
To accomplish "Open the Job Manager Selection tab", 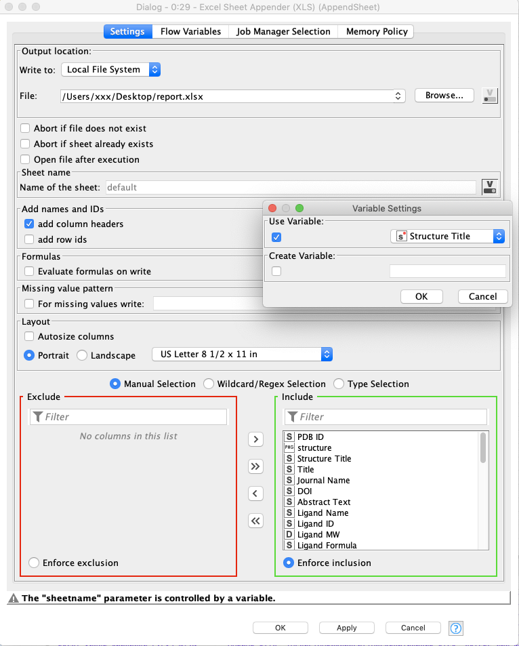I will point(283,31).
